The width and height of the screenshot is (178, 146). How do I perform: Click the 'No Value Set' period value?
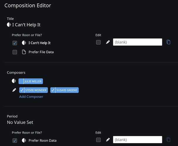(x=20, y=122)
